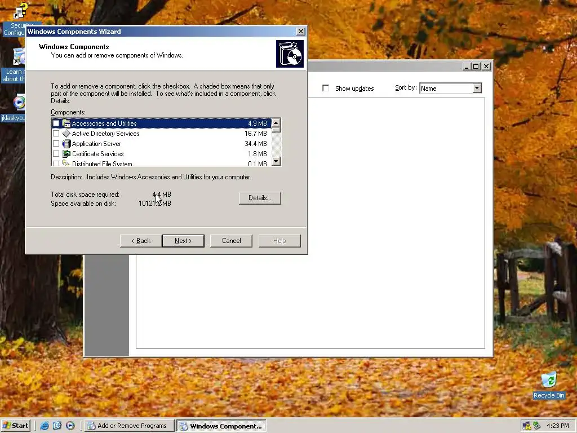Activate Windows Components Wizard taskbar button
Viewport: 577px width, 433px height.
coord(221,426)
